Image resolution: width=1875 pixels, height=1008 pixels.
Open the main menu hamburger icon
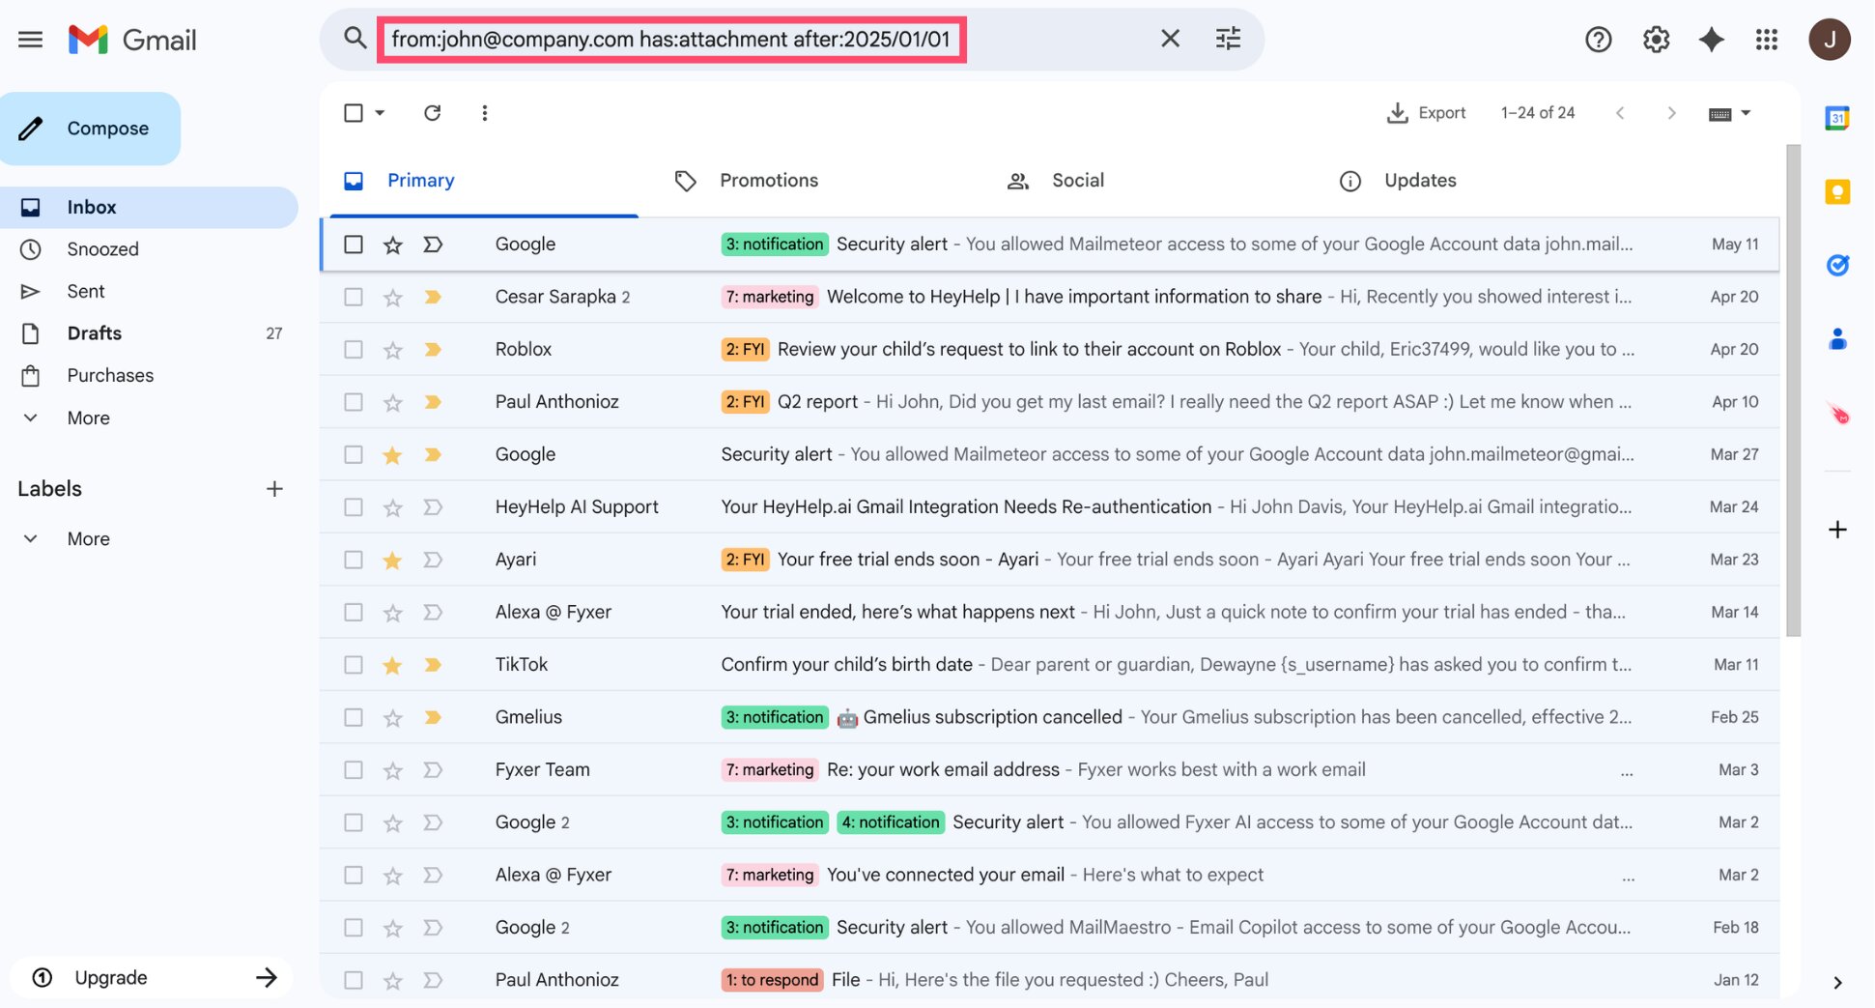pos(30,40)
